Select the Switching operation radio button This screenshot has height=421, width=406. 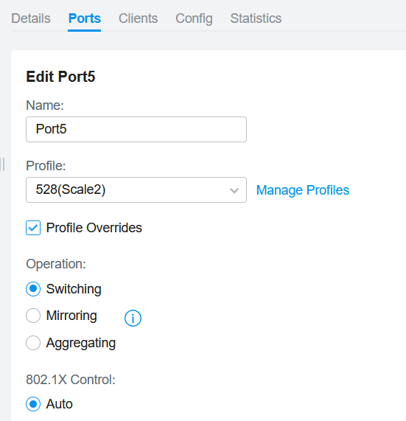click(x=33, y=289)
